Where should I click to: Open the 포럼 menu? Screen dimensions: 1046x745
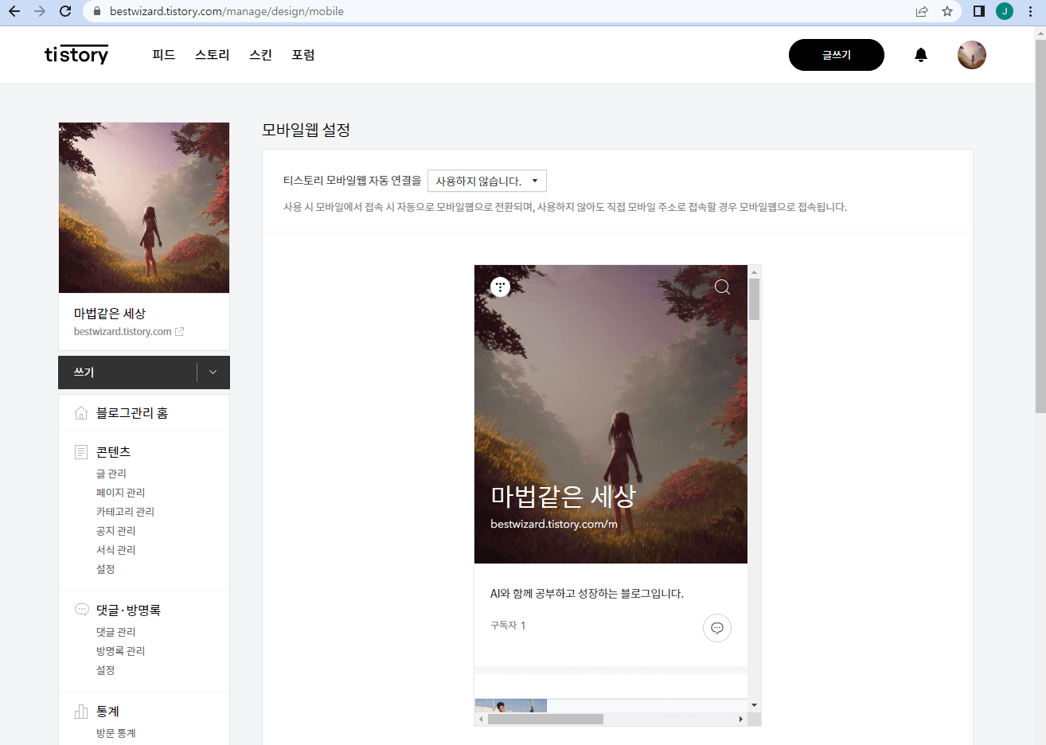[x=303, y=55]
